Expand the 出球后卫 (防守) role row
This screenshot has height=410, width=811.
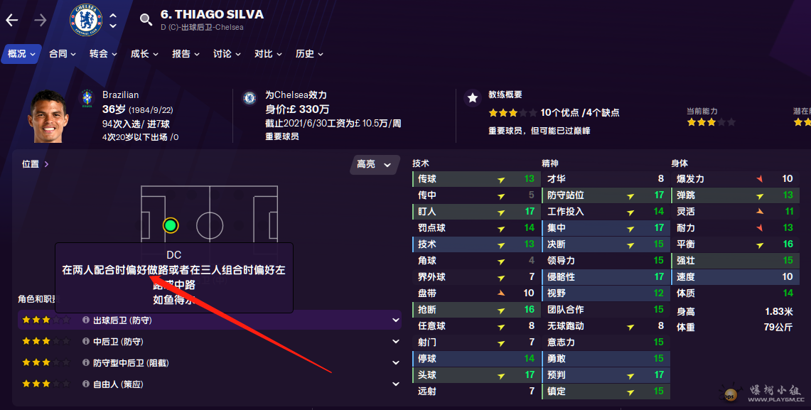click(x=395, y=320)
